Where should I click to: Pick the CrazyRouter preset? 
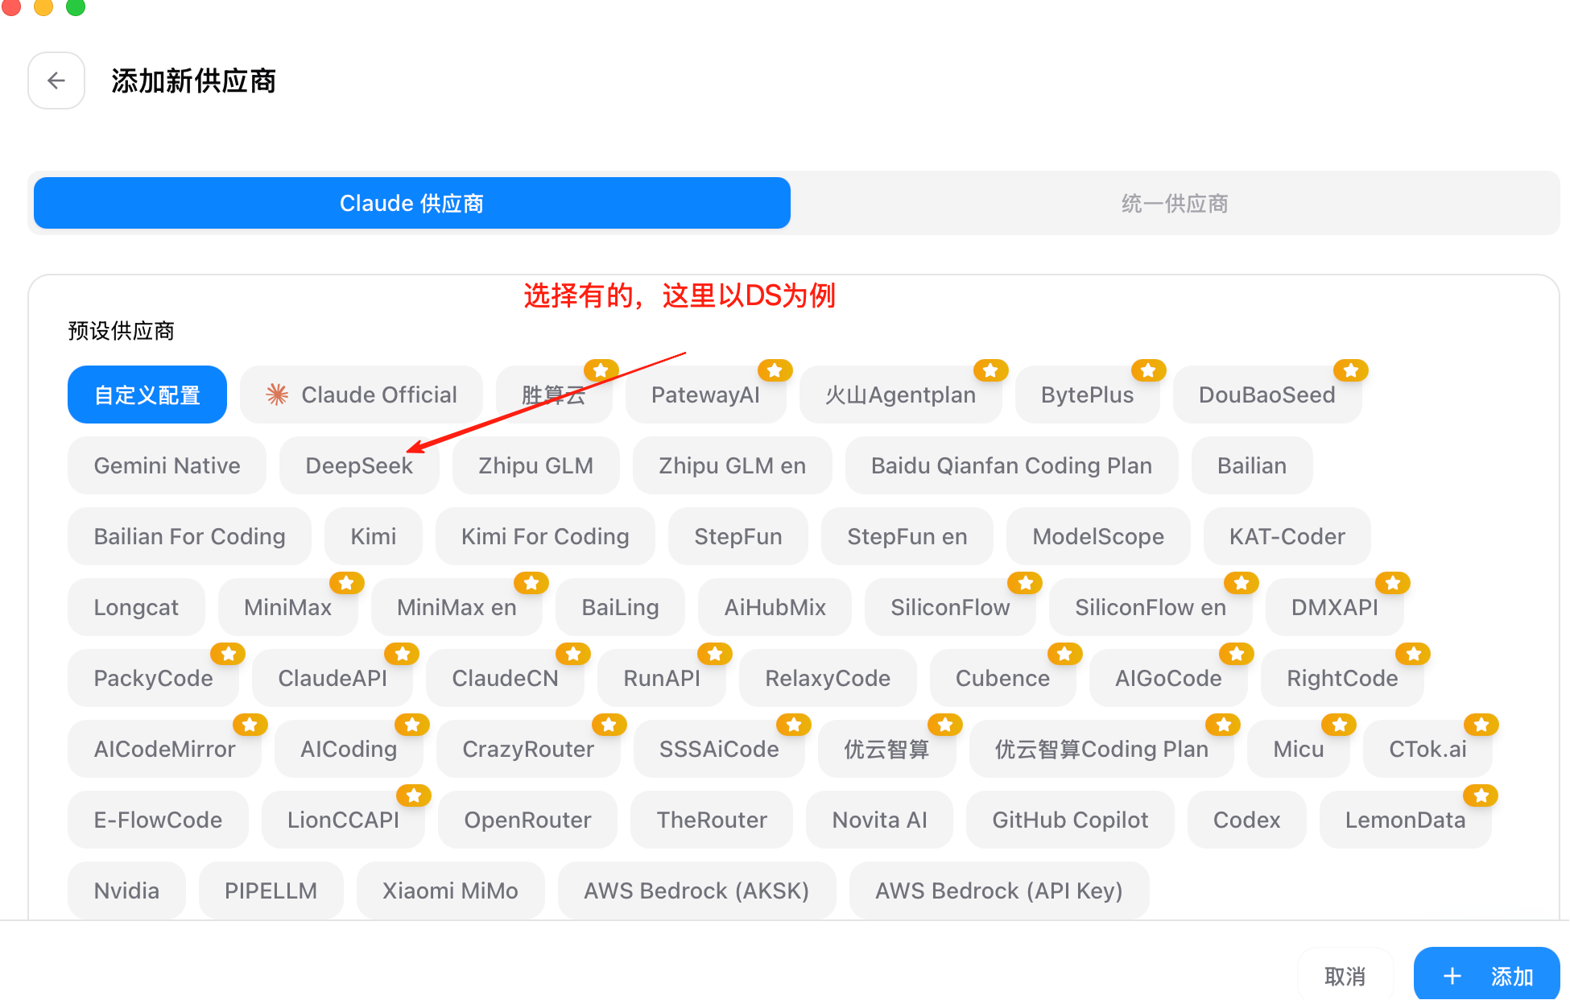pos(528,749)
